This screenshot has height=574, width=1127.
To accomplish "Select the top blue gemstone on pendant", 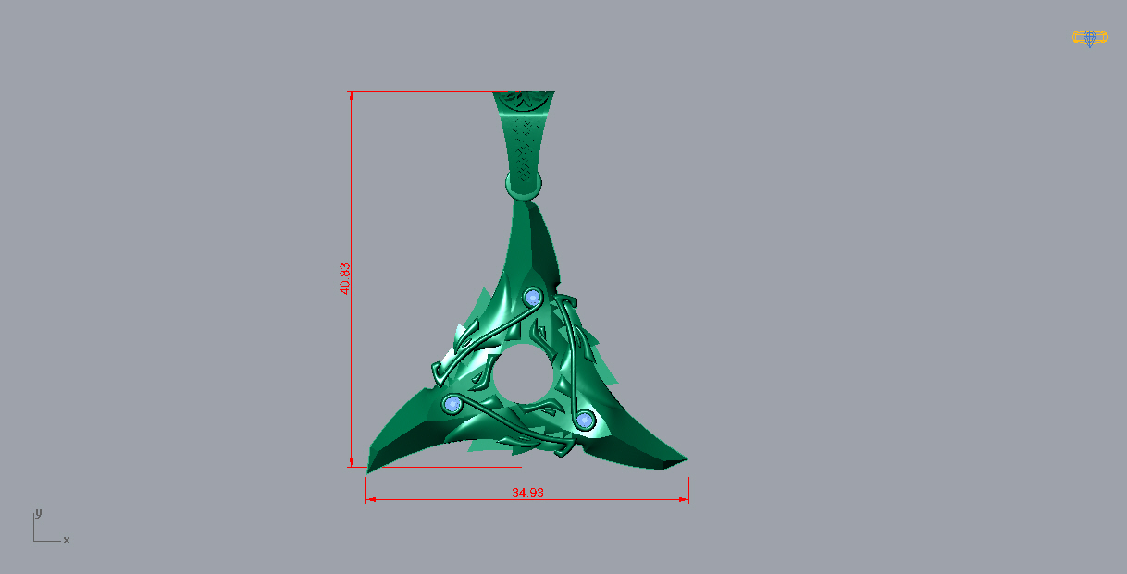I will [533, 298].
